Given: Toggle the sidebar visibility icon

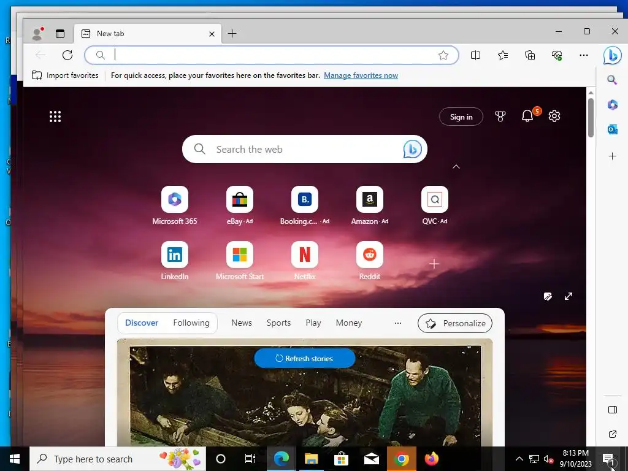Looking at the screenshot, I should pos(613,409).
